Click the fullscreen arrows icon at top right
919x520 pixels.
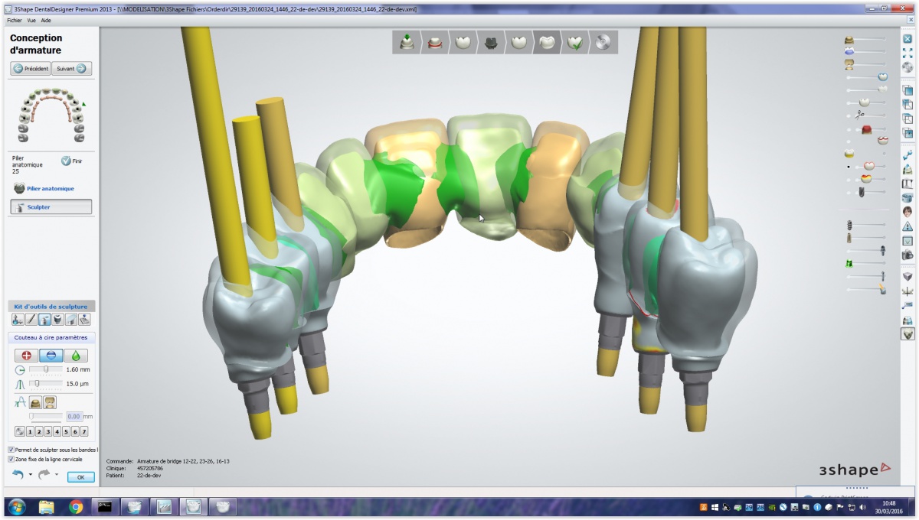click(908, 53)
